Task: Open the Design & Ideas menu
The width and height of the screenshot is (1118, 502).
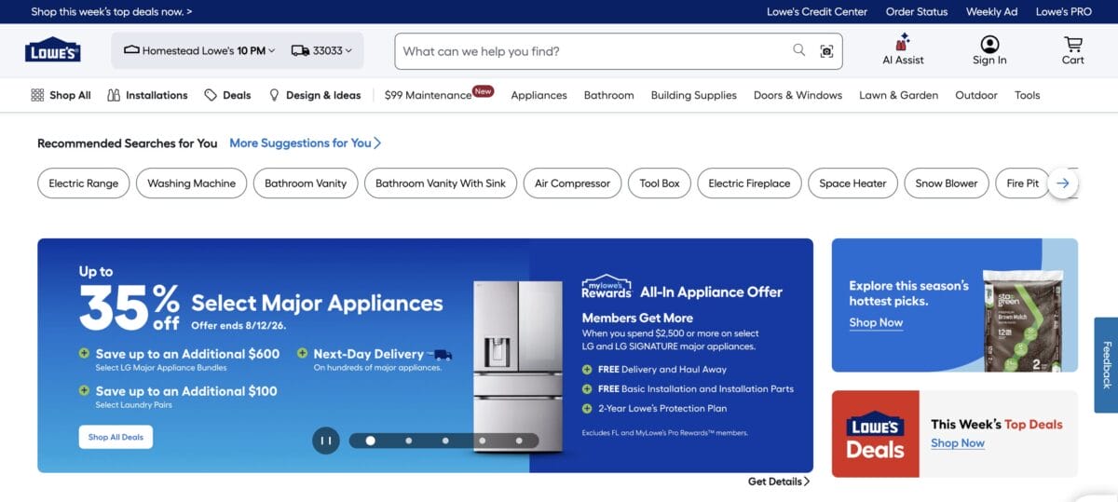Action: coord(315,95)
